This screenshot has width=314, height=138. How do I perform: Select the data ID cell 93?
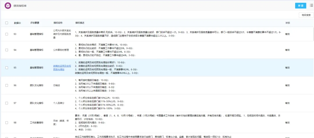coord(15,34)
